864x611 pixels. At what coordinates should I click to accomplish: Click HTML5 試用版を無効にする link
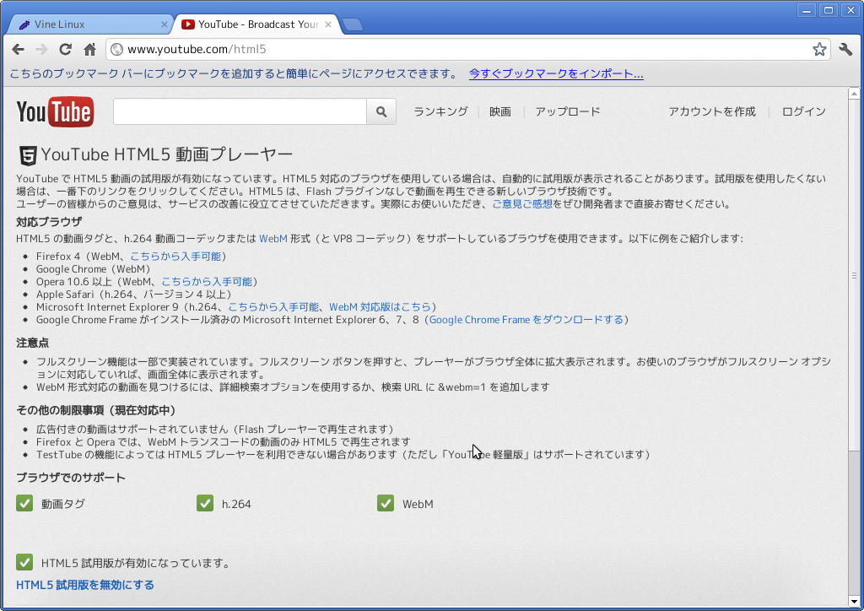[x=85, y=585]
